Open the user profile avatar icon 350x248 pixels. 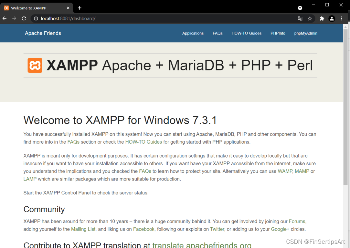(332, 18)
